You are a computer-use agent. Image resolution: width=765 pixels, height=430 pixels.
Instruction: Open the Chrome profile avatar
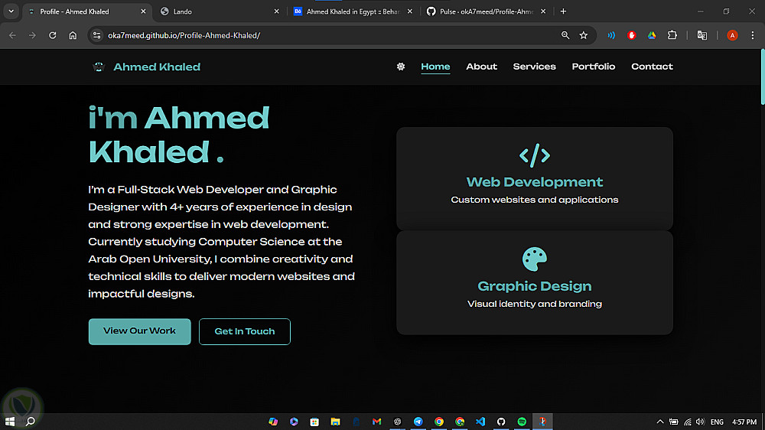click(732, 35)
